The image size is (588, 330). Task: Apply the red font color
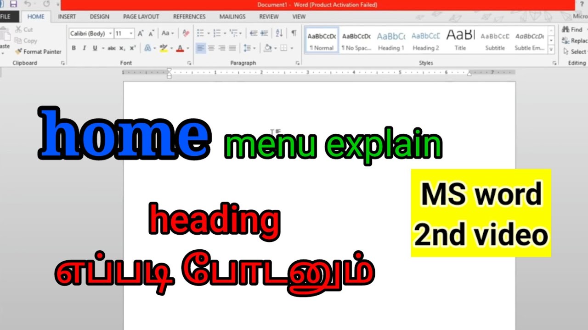point(180,48)
